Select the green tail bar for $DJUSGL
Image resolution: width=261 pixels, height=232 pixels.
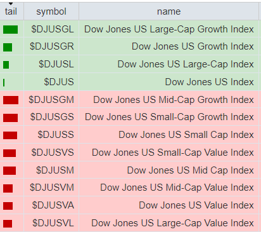pyautogui.click(x=10, y=30)
